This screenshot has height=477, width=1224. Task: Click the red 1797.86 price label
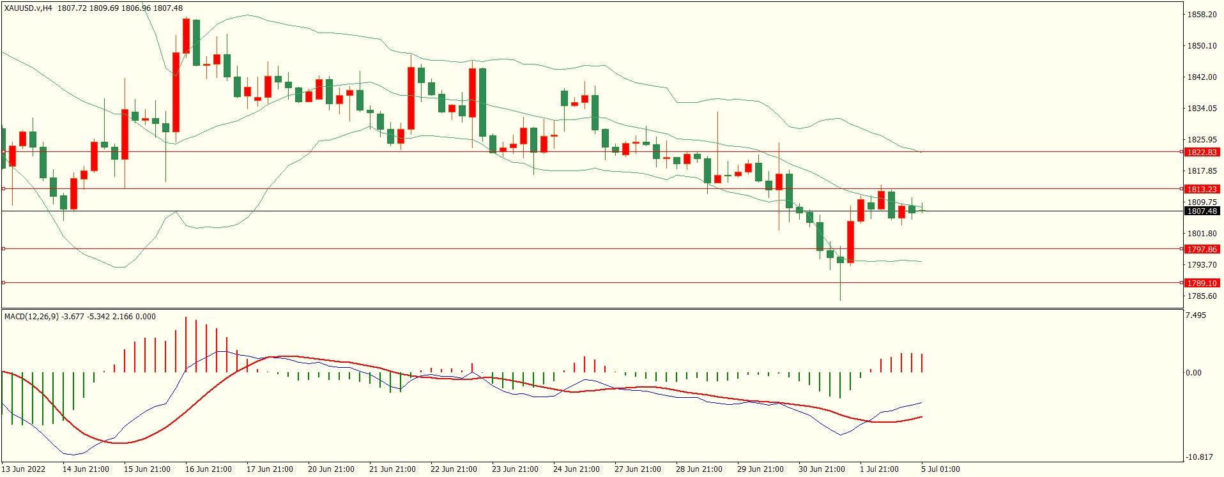(1202, 249)
